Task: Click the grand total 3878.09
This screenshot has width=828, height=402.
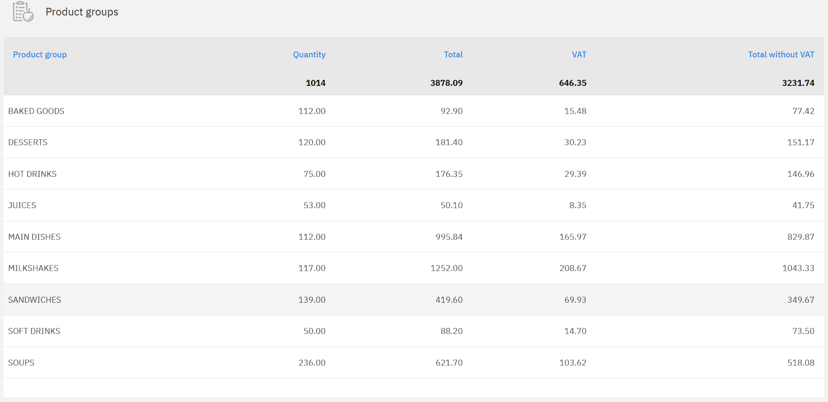Action: tap(446, 83)
